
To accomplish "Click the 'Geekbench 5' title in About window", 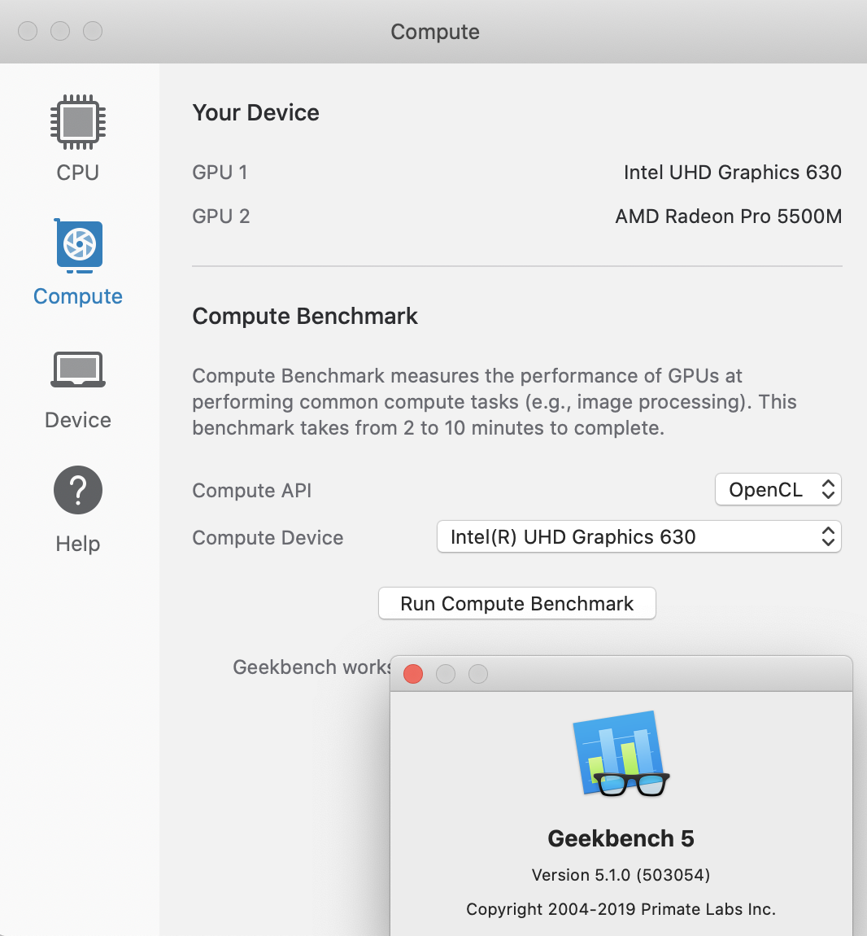I will point(621,838).
